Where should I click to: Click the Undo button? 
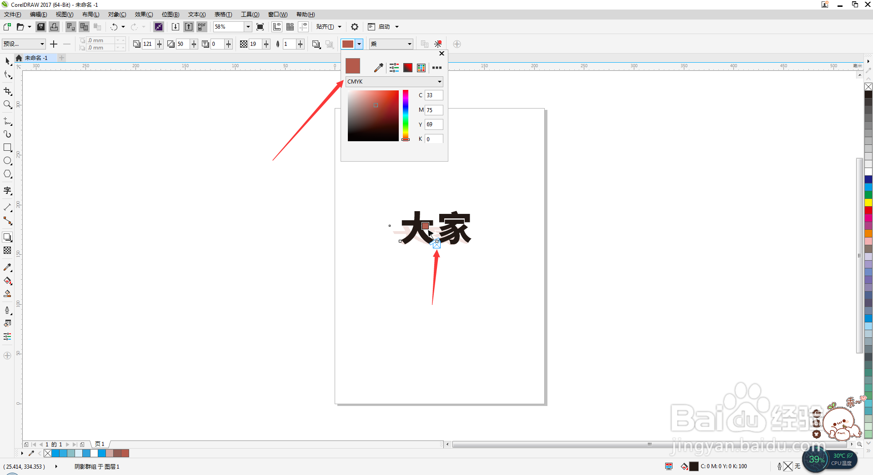point(114,27)
